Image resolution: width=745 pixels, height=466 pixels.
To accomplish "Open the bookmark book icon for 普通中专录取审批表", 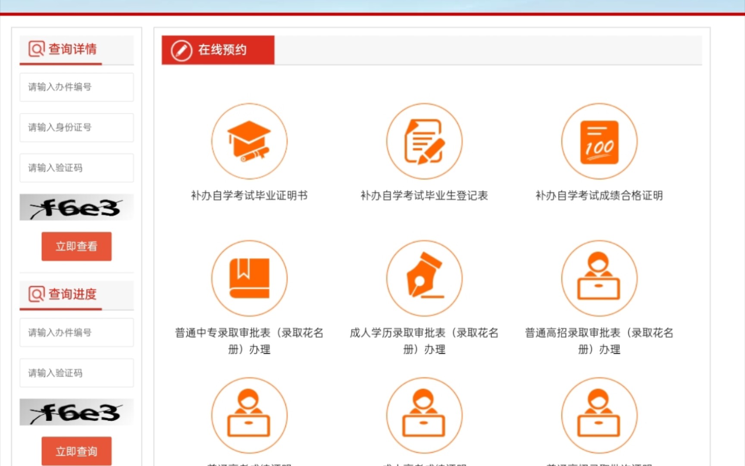I will 249,278.
